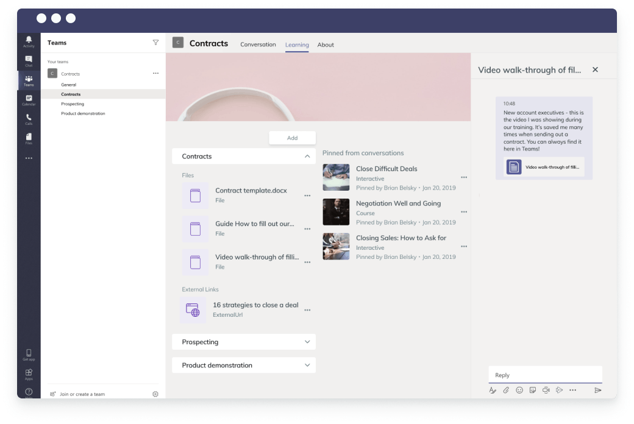Open options for 16 strategies link
This screenshot has height=424, width=634.
click(x=307, y=310)
